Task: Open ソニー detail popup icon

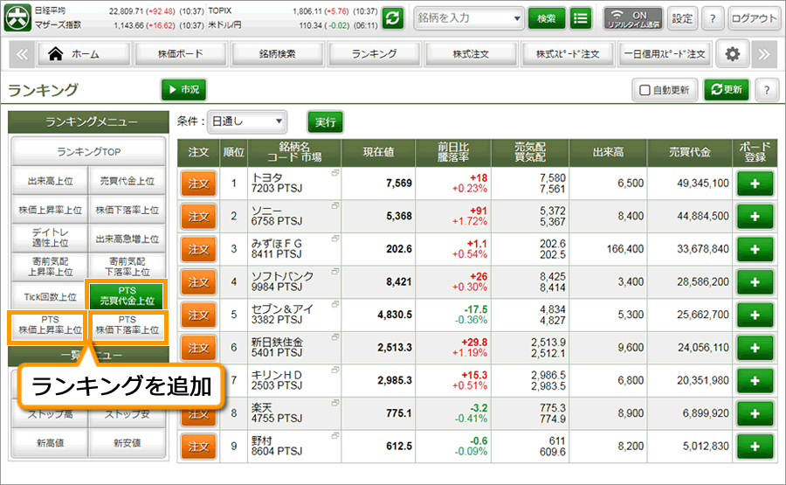Action: 334,205
